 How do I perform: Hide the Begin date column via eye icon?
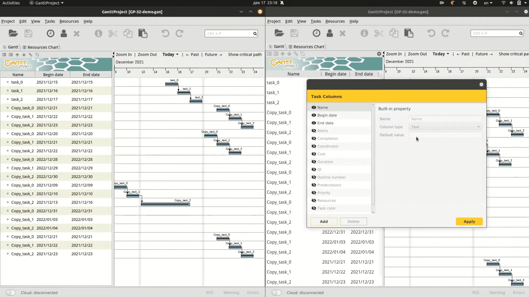tap(314, 115)
